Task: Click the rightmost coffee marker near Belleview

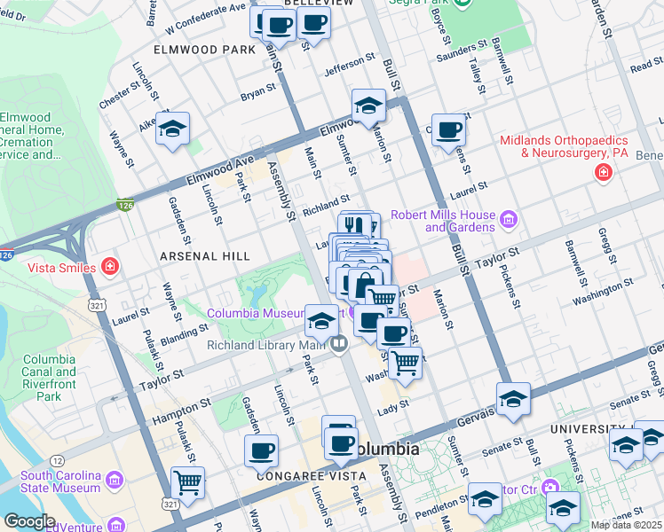Action: click(x=313, y=26)
